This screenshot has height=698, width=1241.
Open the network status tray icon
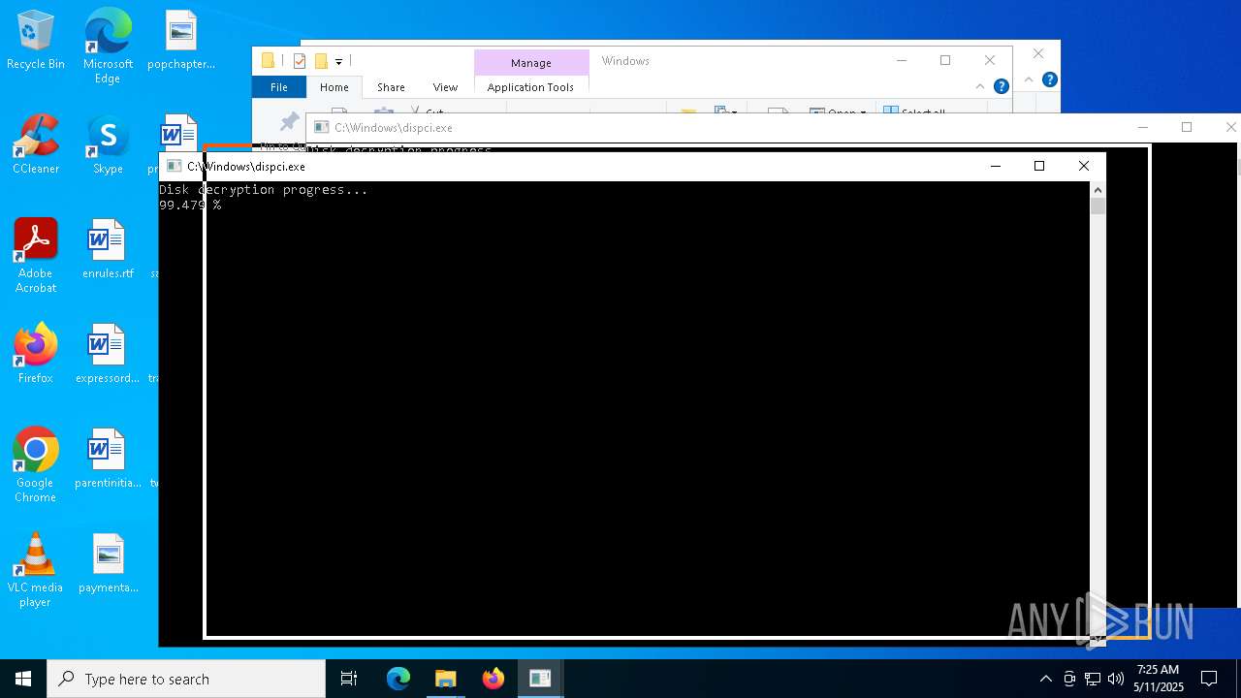point(1093,679)
